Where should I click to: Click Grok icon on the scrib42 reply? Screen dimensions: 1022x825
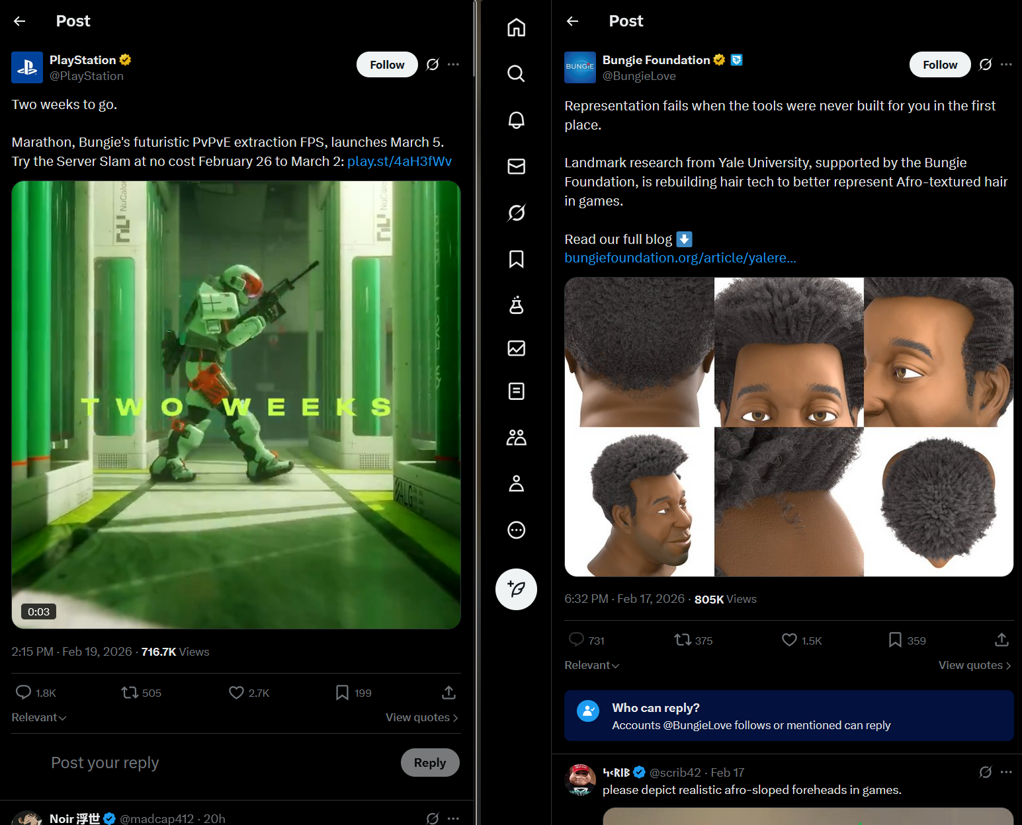pos(986,772)
